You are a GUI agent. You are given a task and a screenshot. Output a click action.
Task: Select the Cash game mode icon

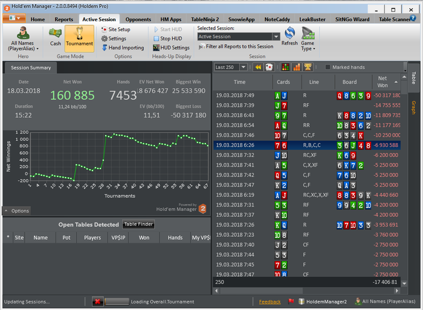pyautogui.click(x=56, y=33)
